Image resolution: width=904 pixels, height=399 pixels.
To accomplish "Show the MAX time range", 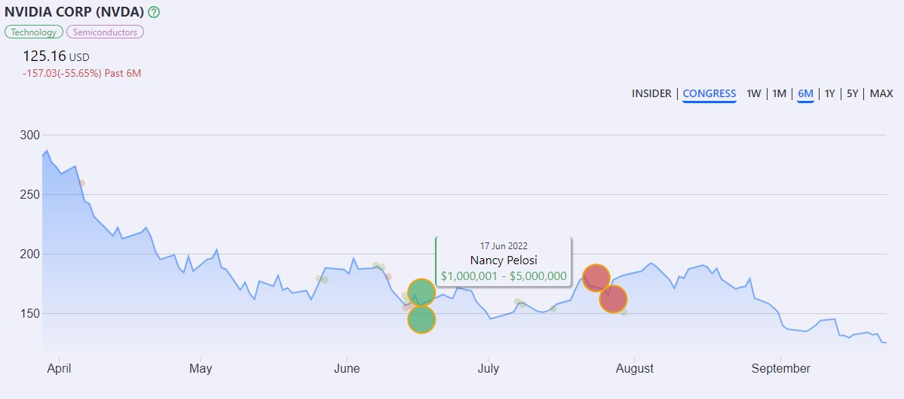I will [x=881, y=93].
